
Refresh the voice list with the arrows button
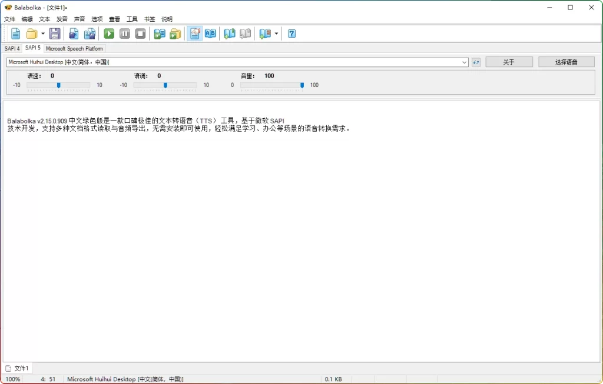[476, 61]
